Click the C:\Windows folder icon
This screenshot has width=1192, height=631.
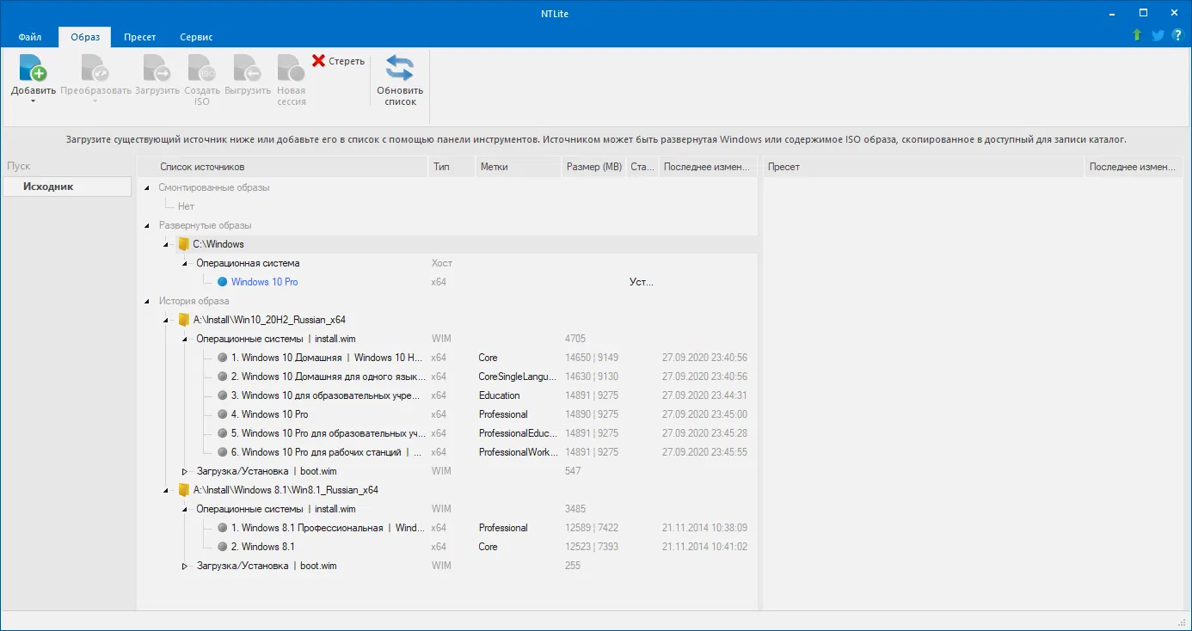[x=183, y=244]
